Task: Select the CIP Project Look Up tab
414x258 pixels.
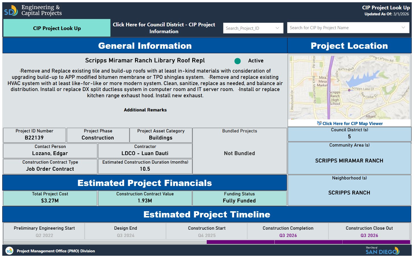Action: pyautogui.click(x=57, y=28)
